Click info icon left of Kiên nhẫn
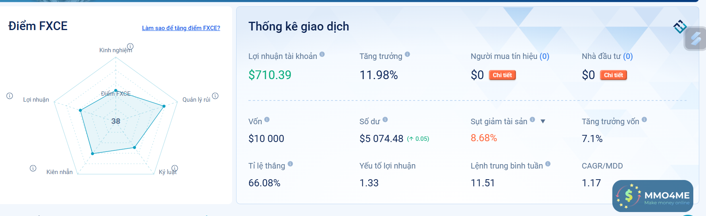 [x=33, y=168]
